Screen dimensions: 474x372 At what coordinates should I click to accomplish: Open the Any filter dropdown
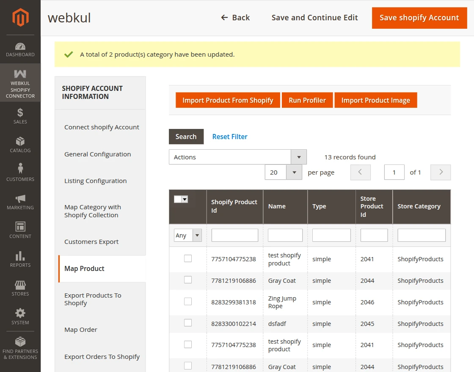coord(188,235)
